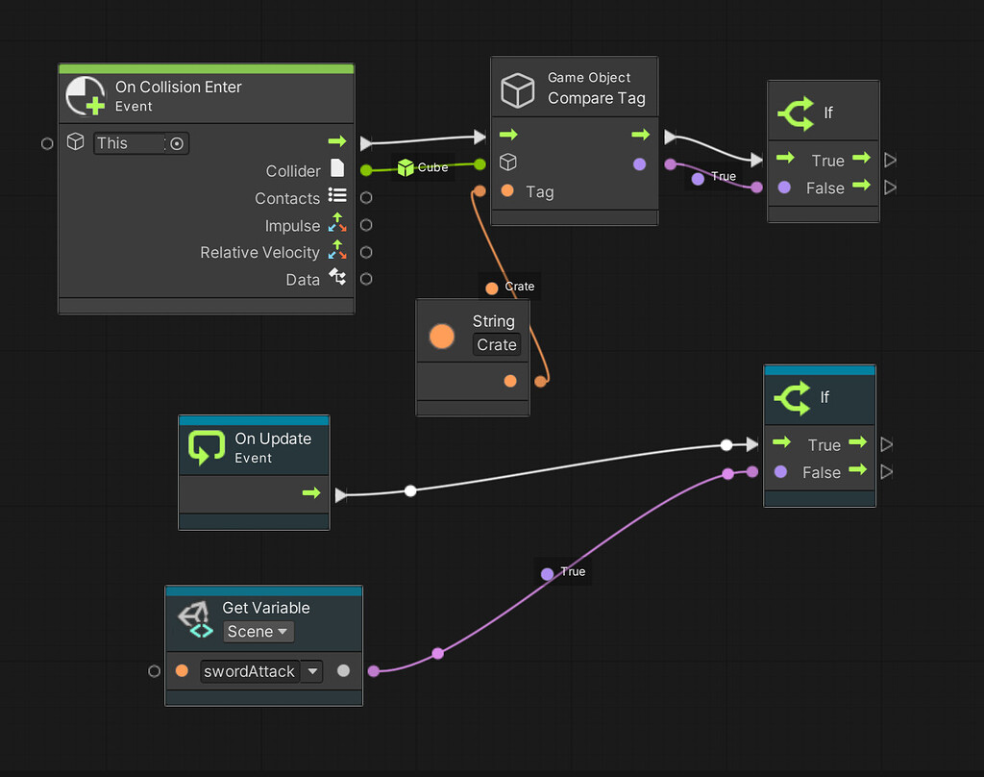Open the Scene scope dropdown on Get Variable
Screen dimensions: 984x777
coord(258,632)
